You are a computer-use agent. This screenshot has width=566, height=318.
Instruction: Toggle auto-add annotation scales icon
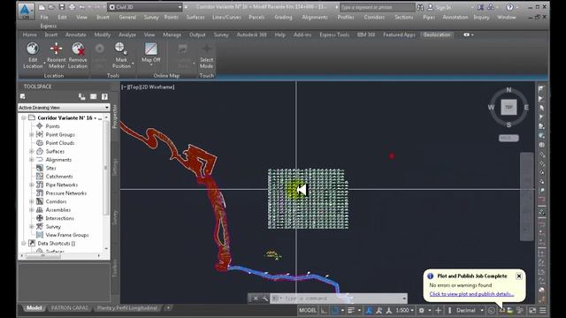pyautogui.click(x=379, y=310)
